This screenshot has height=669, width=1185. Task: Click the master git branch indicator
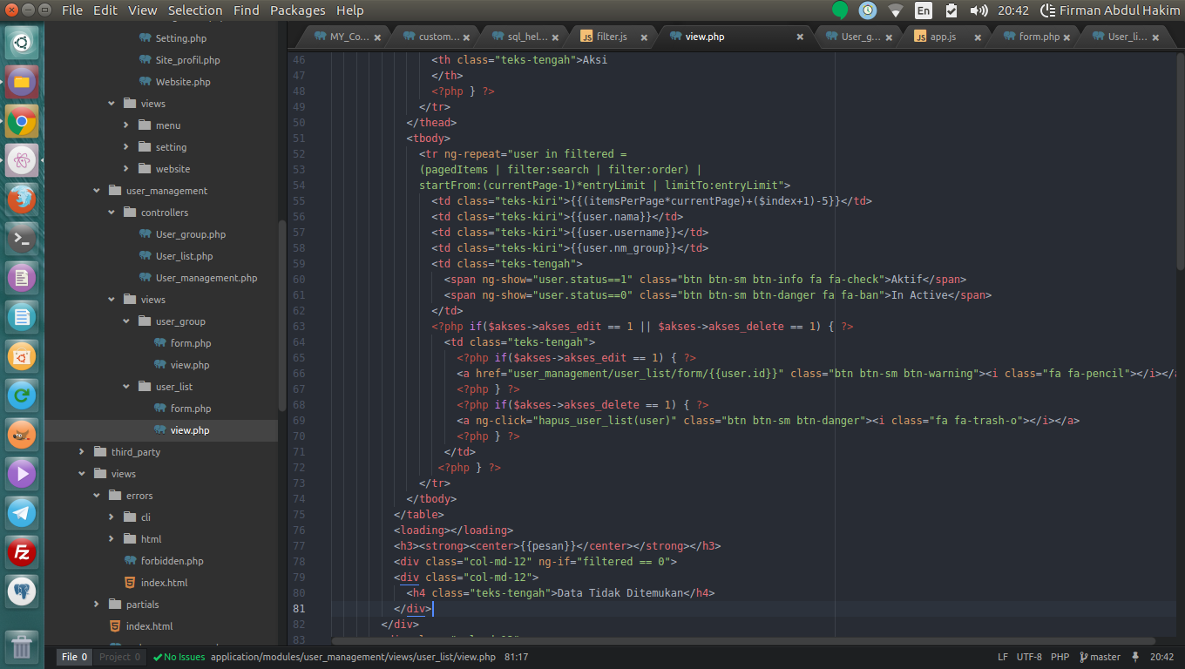tap(1100, 657)
